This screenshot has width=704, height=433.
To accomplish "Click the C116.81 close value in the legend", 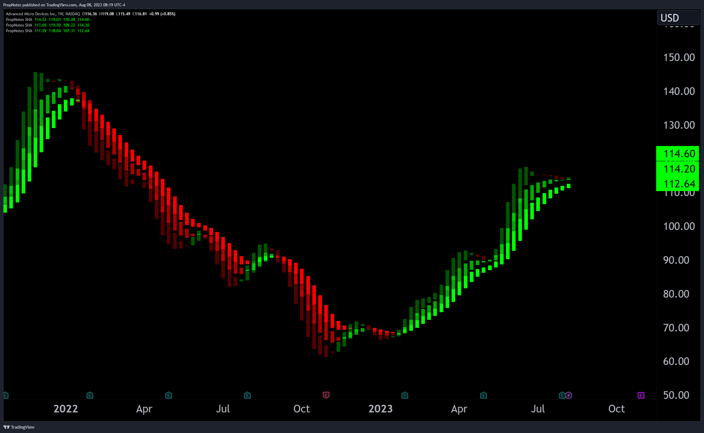I will click(140, 14).
